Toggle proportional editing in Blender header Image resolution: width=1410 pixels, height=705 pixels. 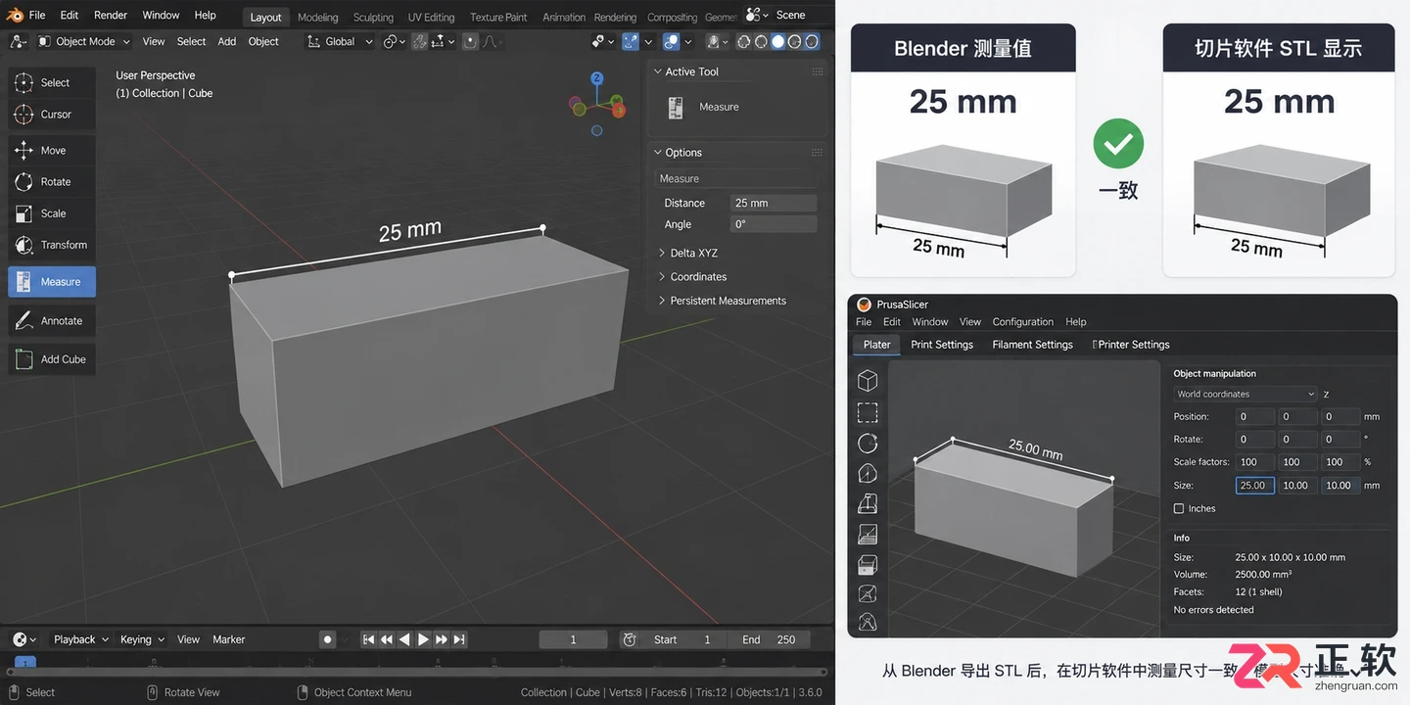click(x=470, y=41)
